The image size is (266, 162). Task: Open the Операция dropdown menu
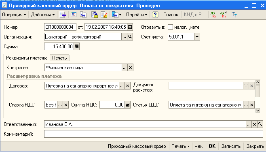[14, 15]
